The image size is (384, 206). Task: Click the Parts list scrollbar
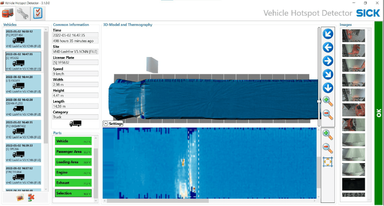click(x=96, y=173)
